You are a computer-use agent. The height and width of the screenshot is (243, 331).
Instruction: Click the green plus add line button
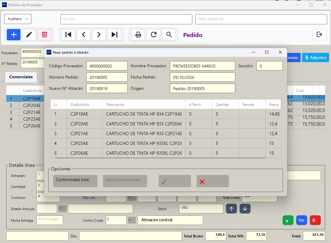tap(288, 220)
